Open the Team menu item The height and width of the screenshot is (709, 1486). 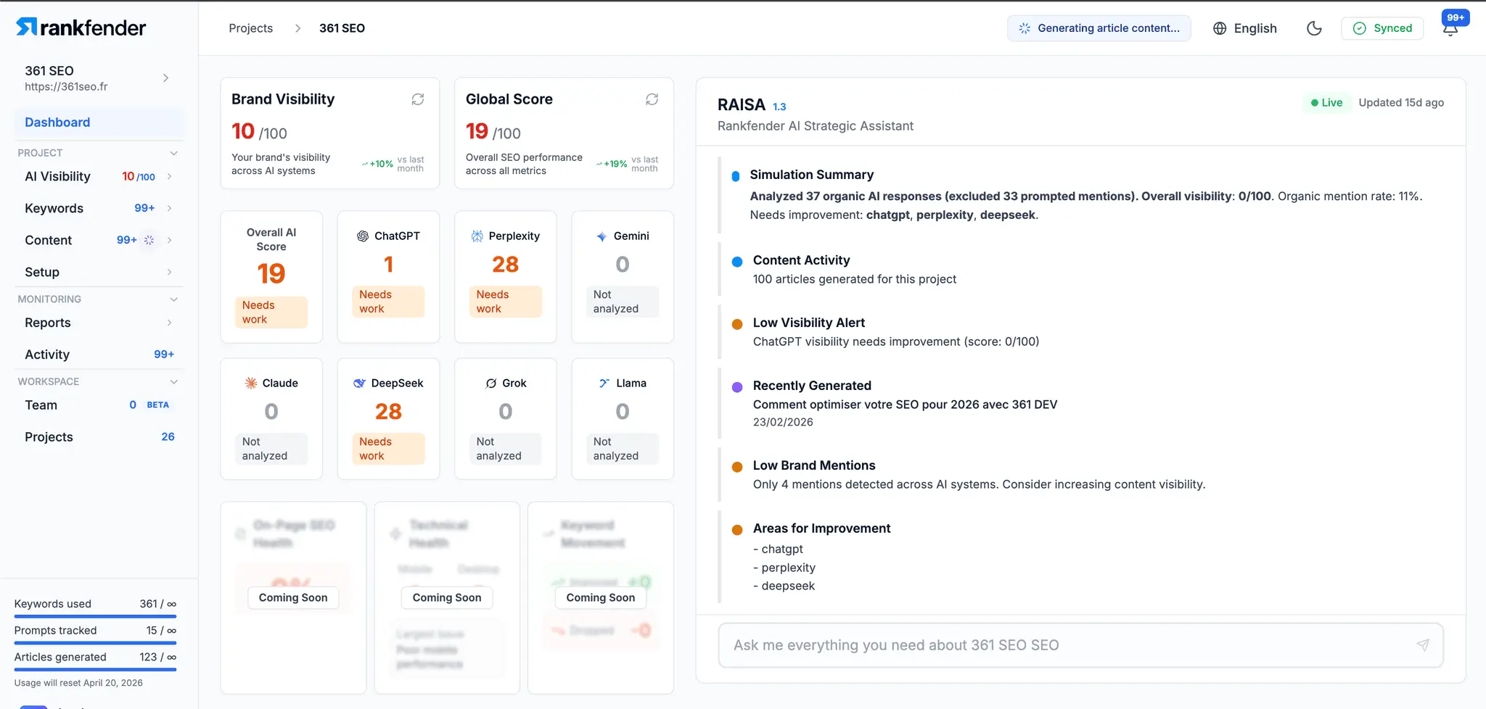(99, 405)
